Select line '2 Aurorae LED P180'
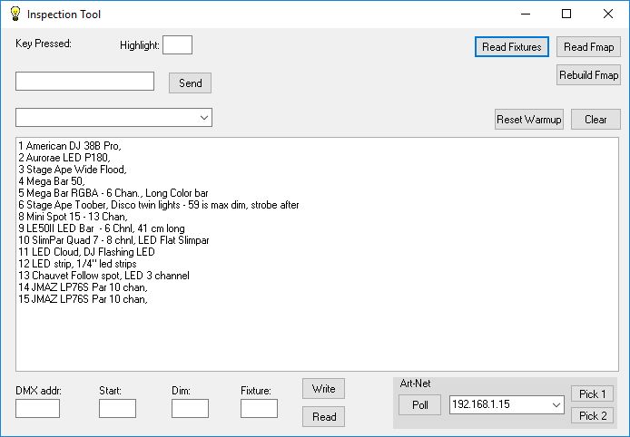The width and height of the screenshot is (630, 437). [x=64, y=158]
